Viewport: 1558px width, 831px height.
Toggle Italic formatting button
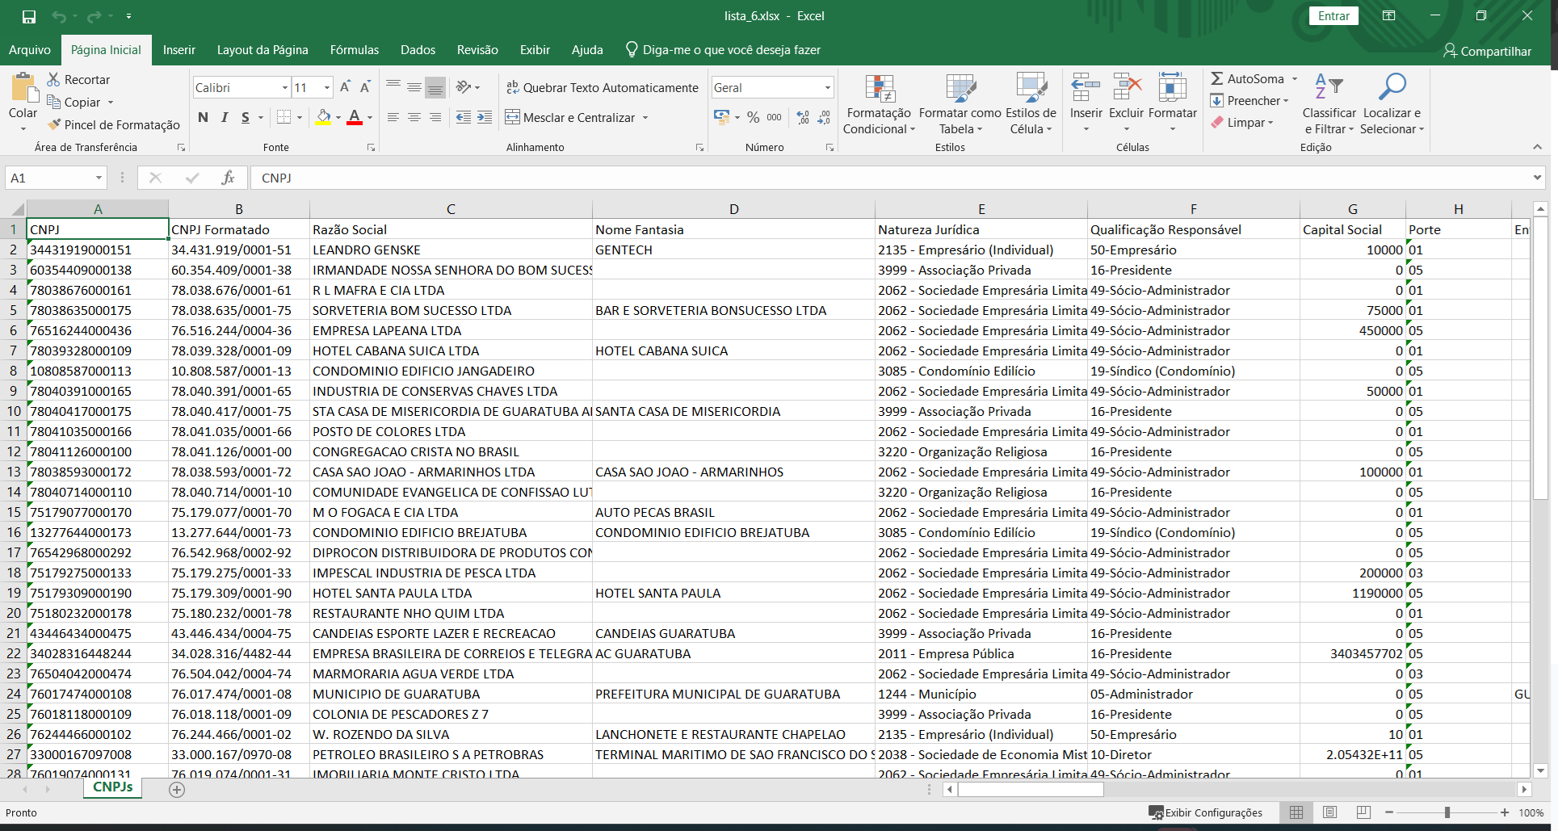tap(225, 117)
